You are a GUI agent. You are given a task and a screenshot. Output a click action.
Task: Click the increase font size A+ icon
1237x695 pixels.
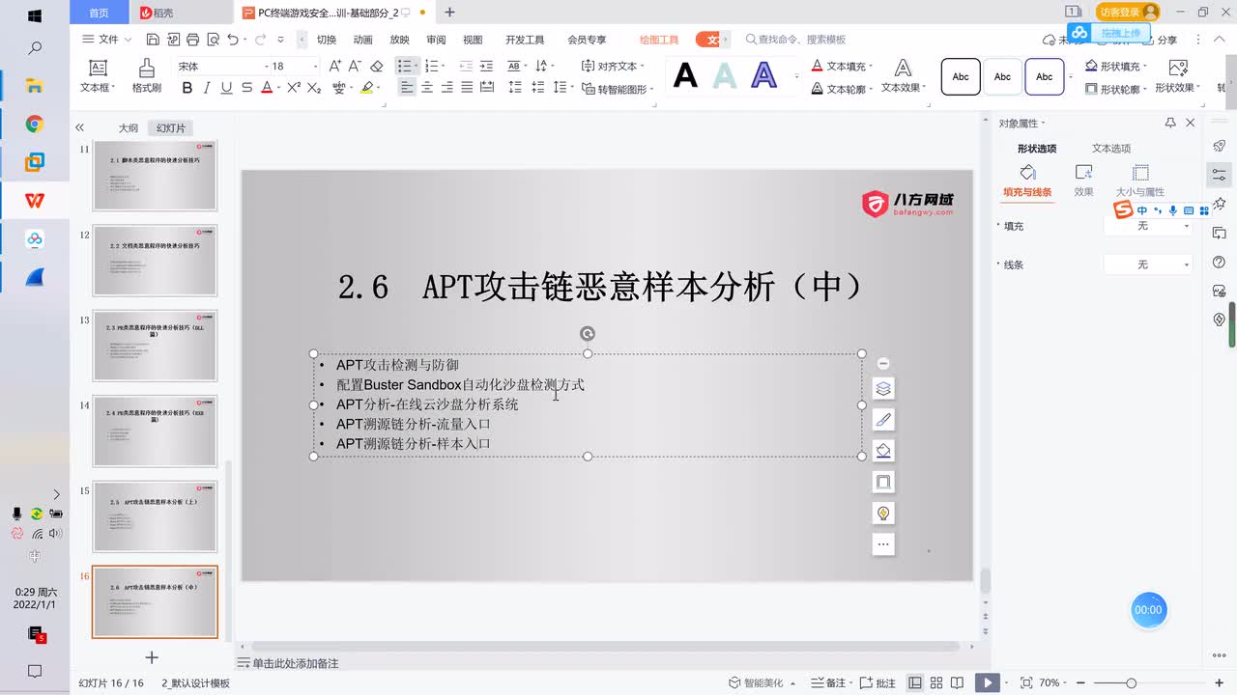pyautogui.click(x=335, y=66)
